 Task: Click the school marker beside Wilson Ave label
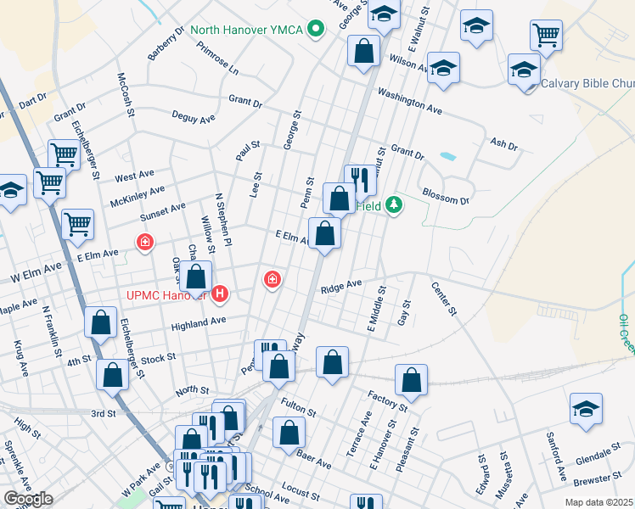click(x=443, y=70)
